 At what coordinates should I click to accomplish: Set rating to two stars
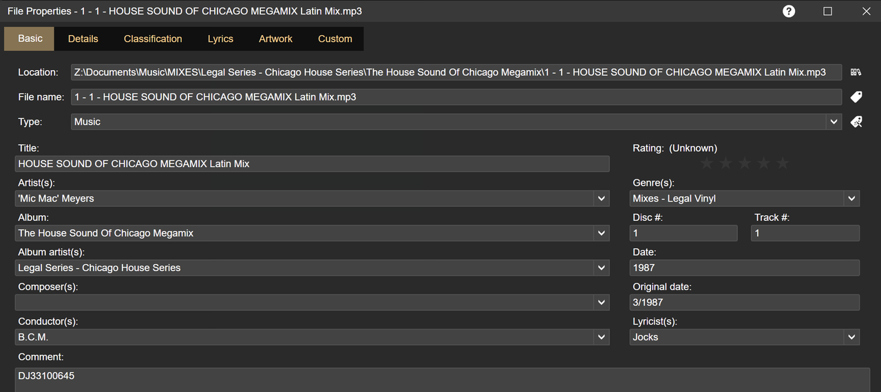725,163
